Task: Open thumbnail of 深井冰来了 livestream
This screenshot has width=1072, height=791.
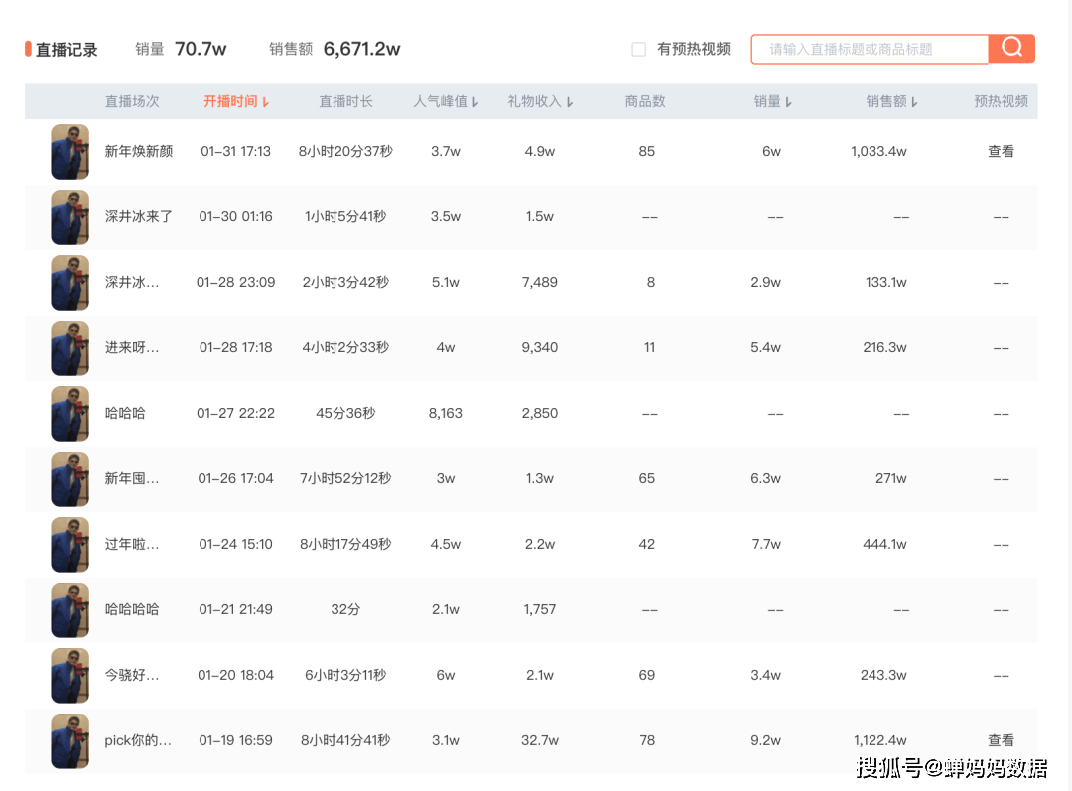Action: (70, 217)
